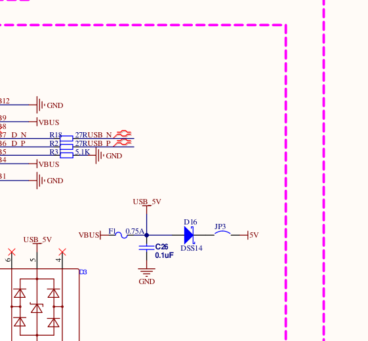368x341 pixels.
Task: Click the R2 resistor body
Action: click(67, 147)
